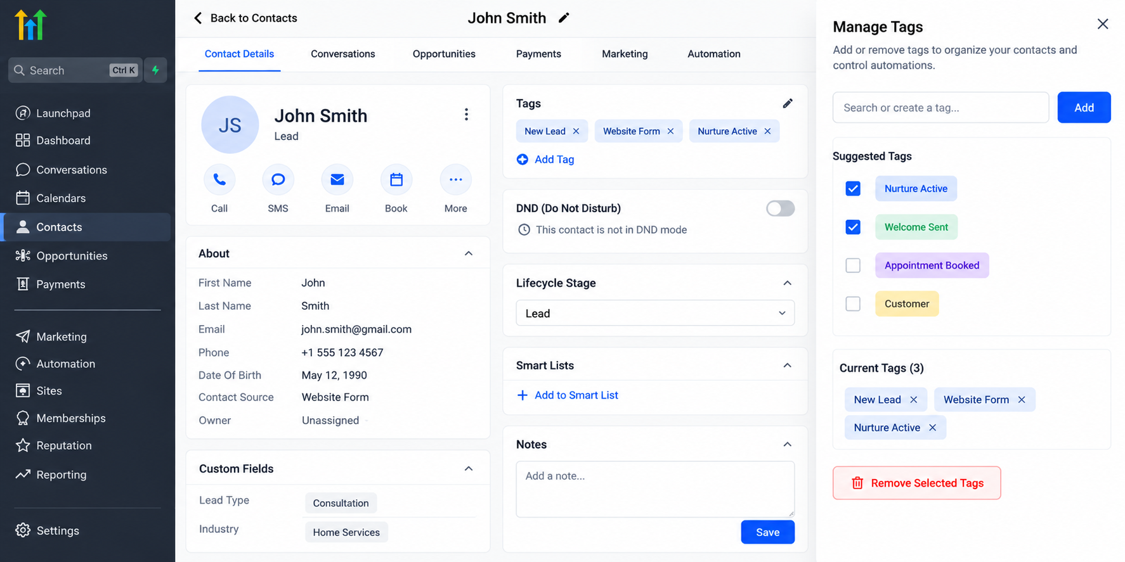Collapse the Smart Lists section
This screenshot has width=1125, height=562.
pyautogui.click(x=787, y=366)
